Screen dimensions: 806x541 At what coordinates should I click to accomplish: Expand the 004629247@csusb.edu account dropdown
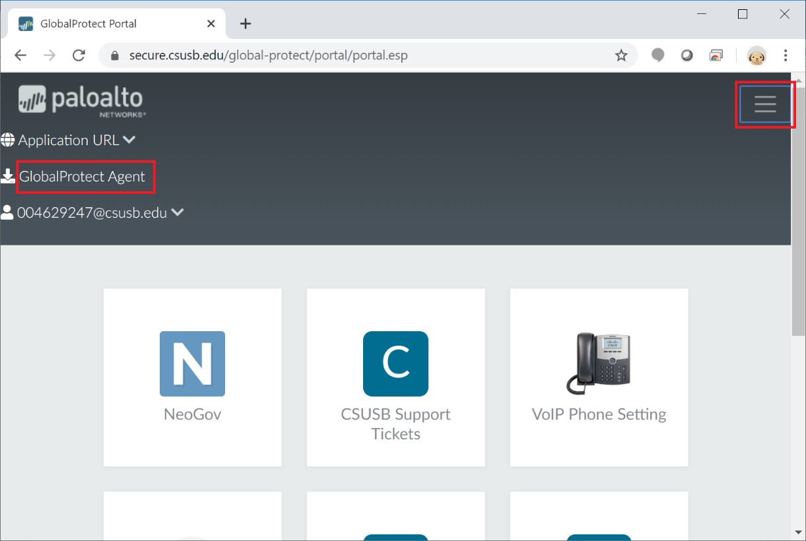[177, 212]
